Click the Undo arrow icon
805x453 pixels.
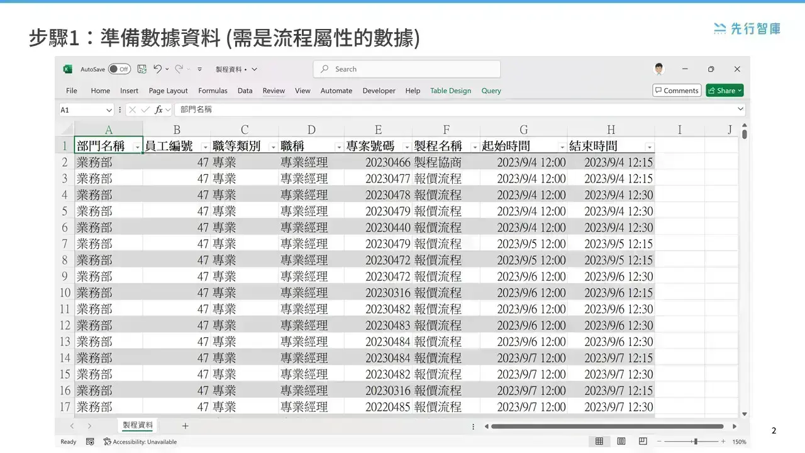pyautogui.click(x=157, y=69)
